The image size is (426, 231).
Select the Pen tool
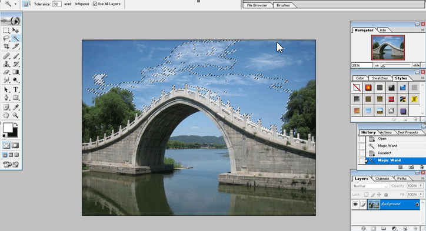coord(6,98)
